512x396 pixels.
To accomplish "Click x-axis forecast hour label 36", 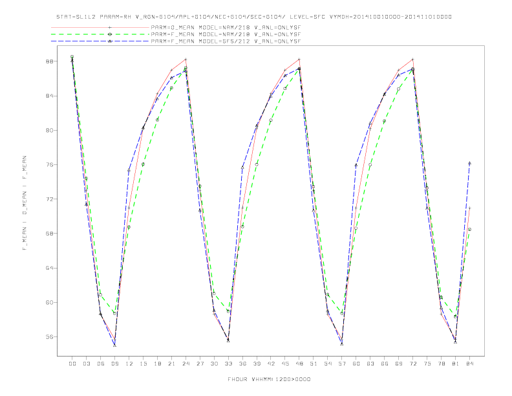I will click(x=242, y=364).
